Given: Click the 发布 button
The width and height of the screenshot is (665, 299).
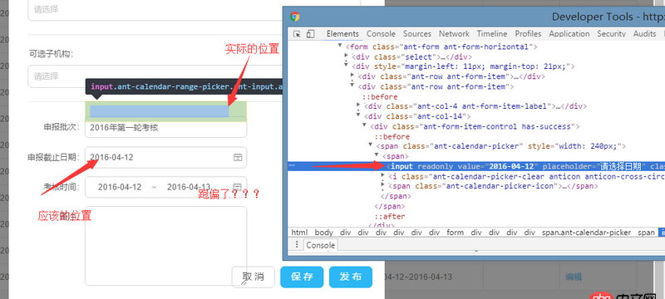Looking at the screenshot, I should pos(351,277).
